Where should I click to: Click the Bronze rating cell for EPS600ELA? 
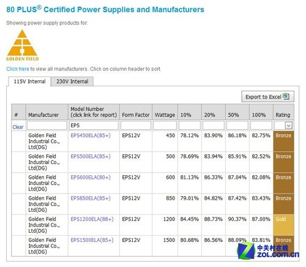pyautogui.click(x=283, y=183)
